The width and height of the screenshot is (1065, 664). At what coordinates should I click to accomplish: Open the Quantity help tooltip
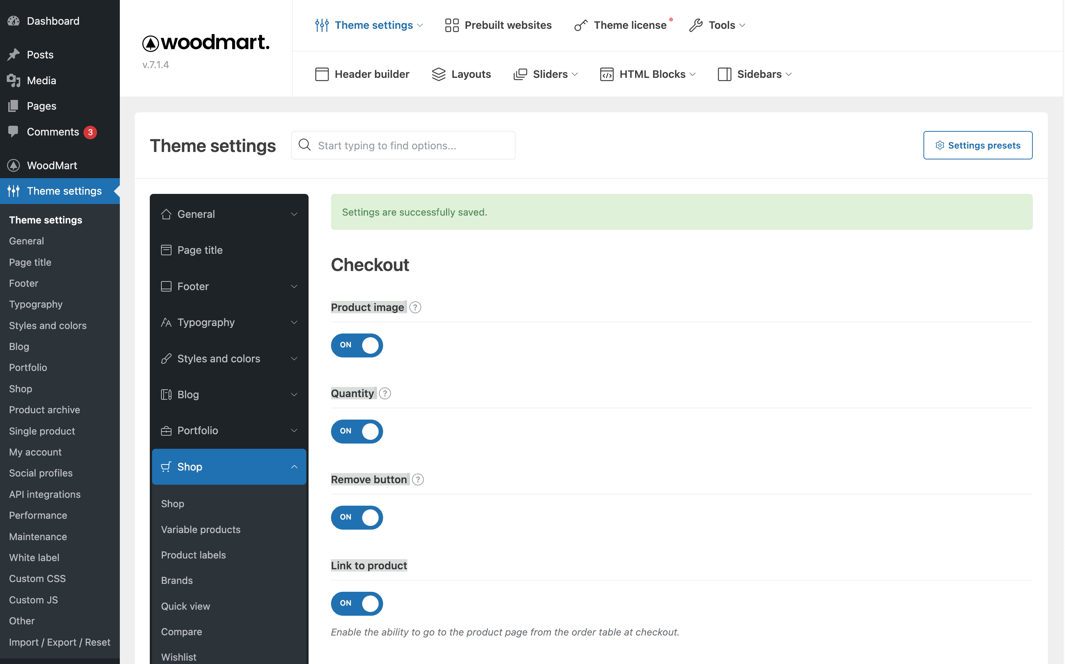[385, 393]
